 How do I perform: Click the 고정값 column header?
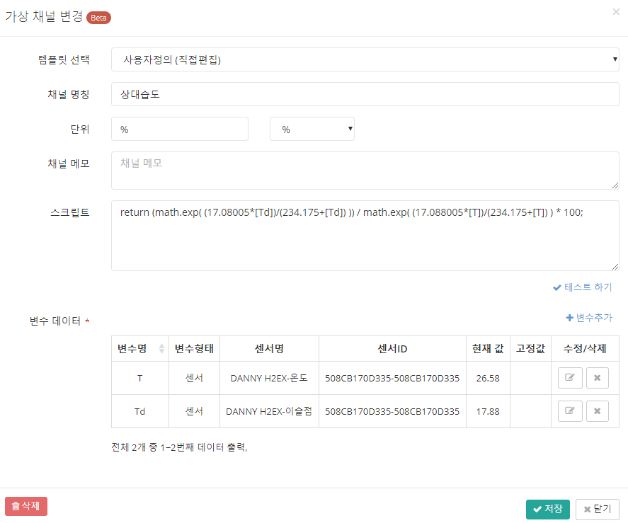coord(530,349)
